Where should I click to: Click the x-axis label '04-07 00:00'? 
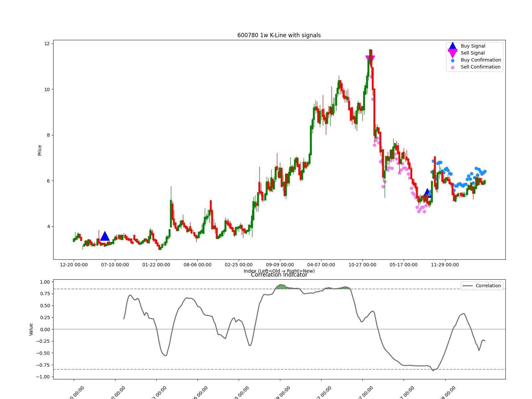click(x=321, y=265)
